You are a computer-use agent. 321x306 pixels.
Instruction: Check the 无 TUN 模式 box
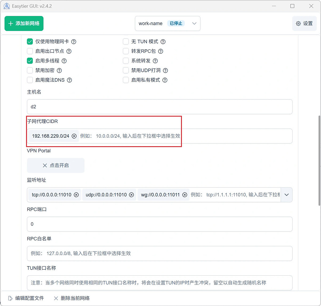click(126, 42)
